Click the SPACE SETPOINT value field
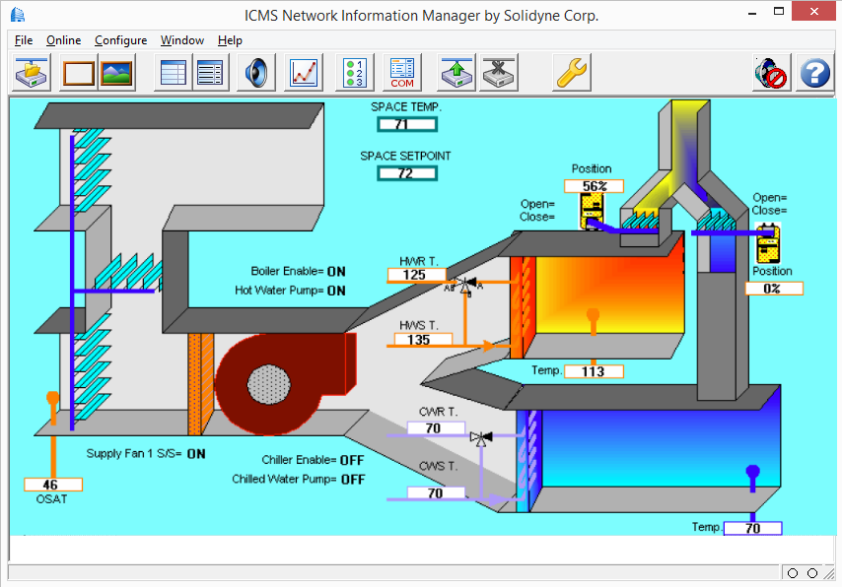842x587 pixels. (407, 172)
